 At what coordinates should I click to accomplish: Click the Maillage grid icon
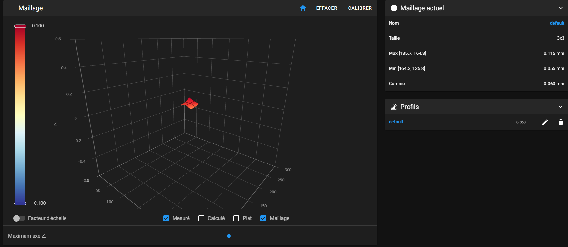point(12,8)
